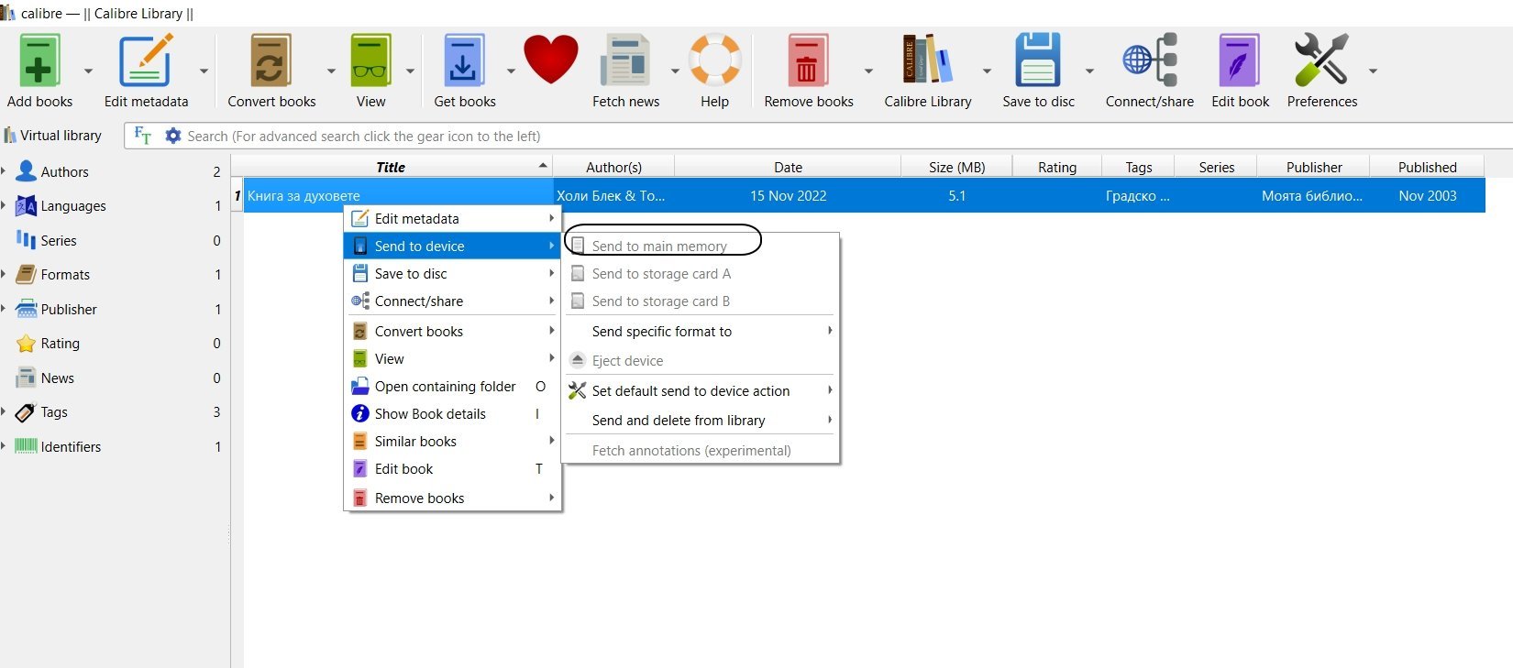This screenshot has height=668, width=1513.
Task: Open the Convert books dropdown arrow
Action: pos(331,71)
